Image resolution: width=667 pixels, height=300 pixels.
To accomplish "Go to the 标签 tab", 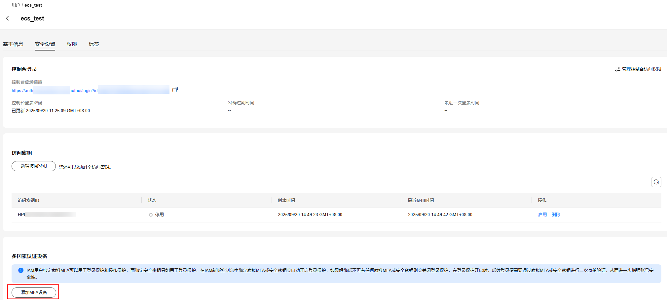I will (x=93, y=44).
